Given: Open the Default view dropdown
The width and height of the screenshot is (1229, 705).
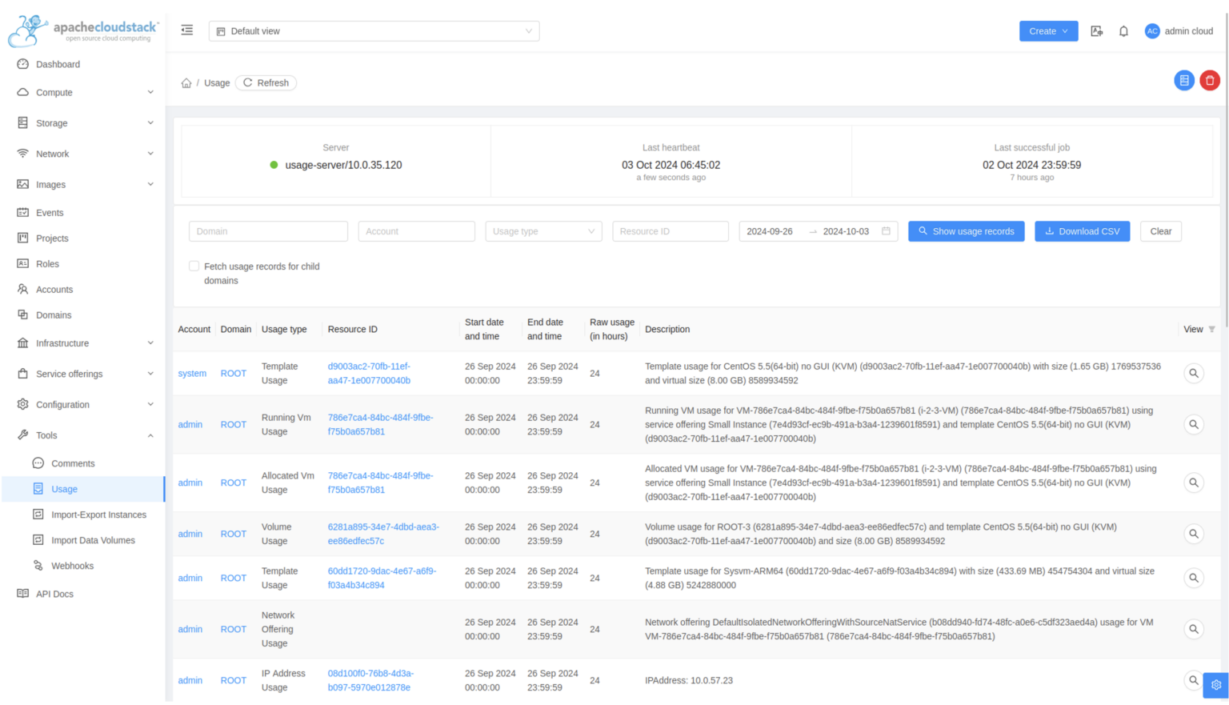Looking at the screenshot, I should click(374, 30).
